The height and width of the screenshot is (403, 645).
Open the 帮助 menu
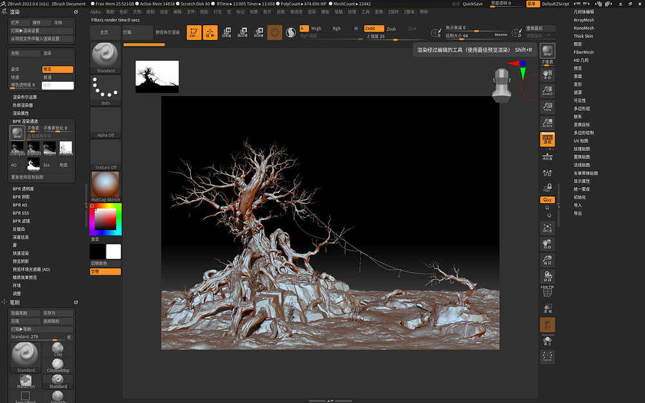(424, 12)
